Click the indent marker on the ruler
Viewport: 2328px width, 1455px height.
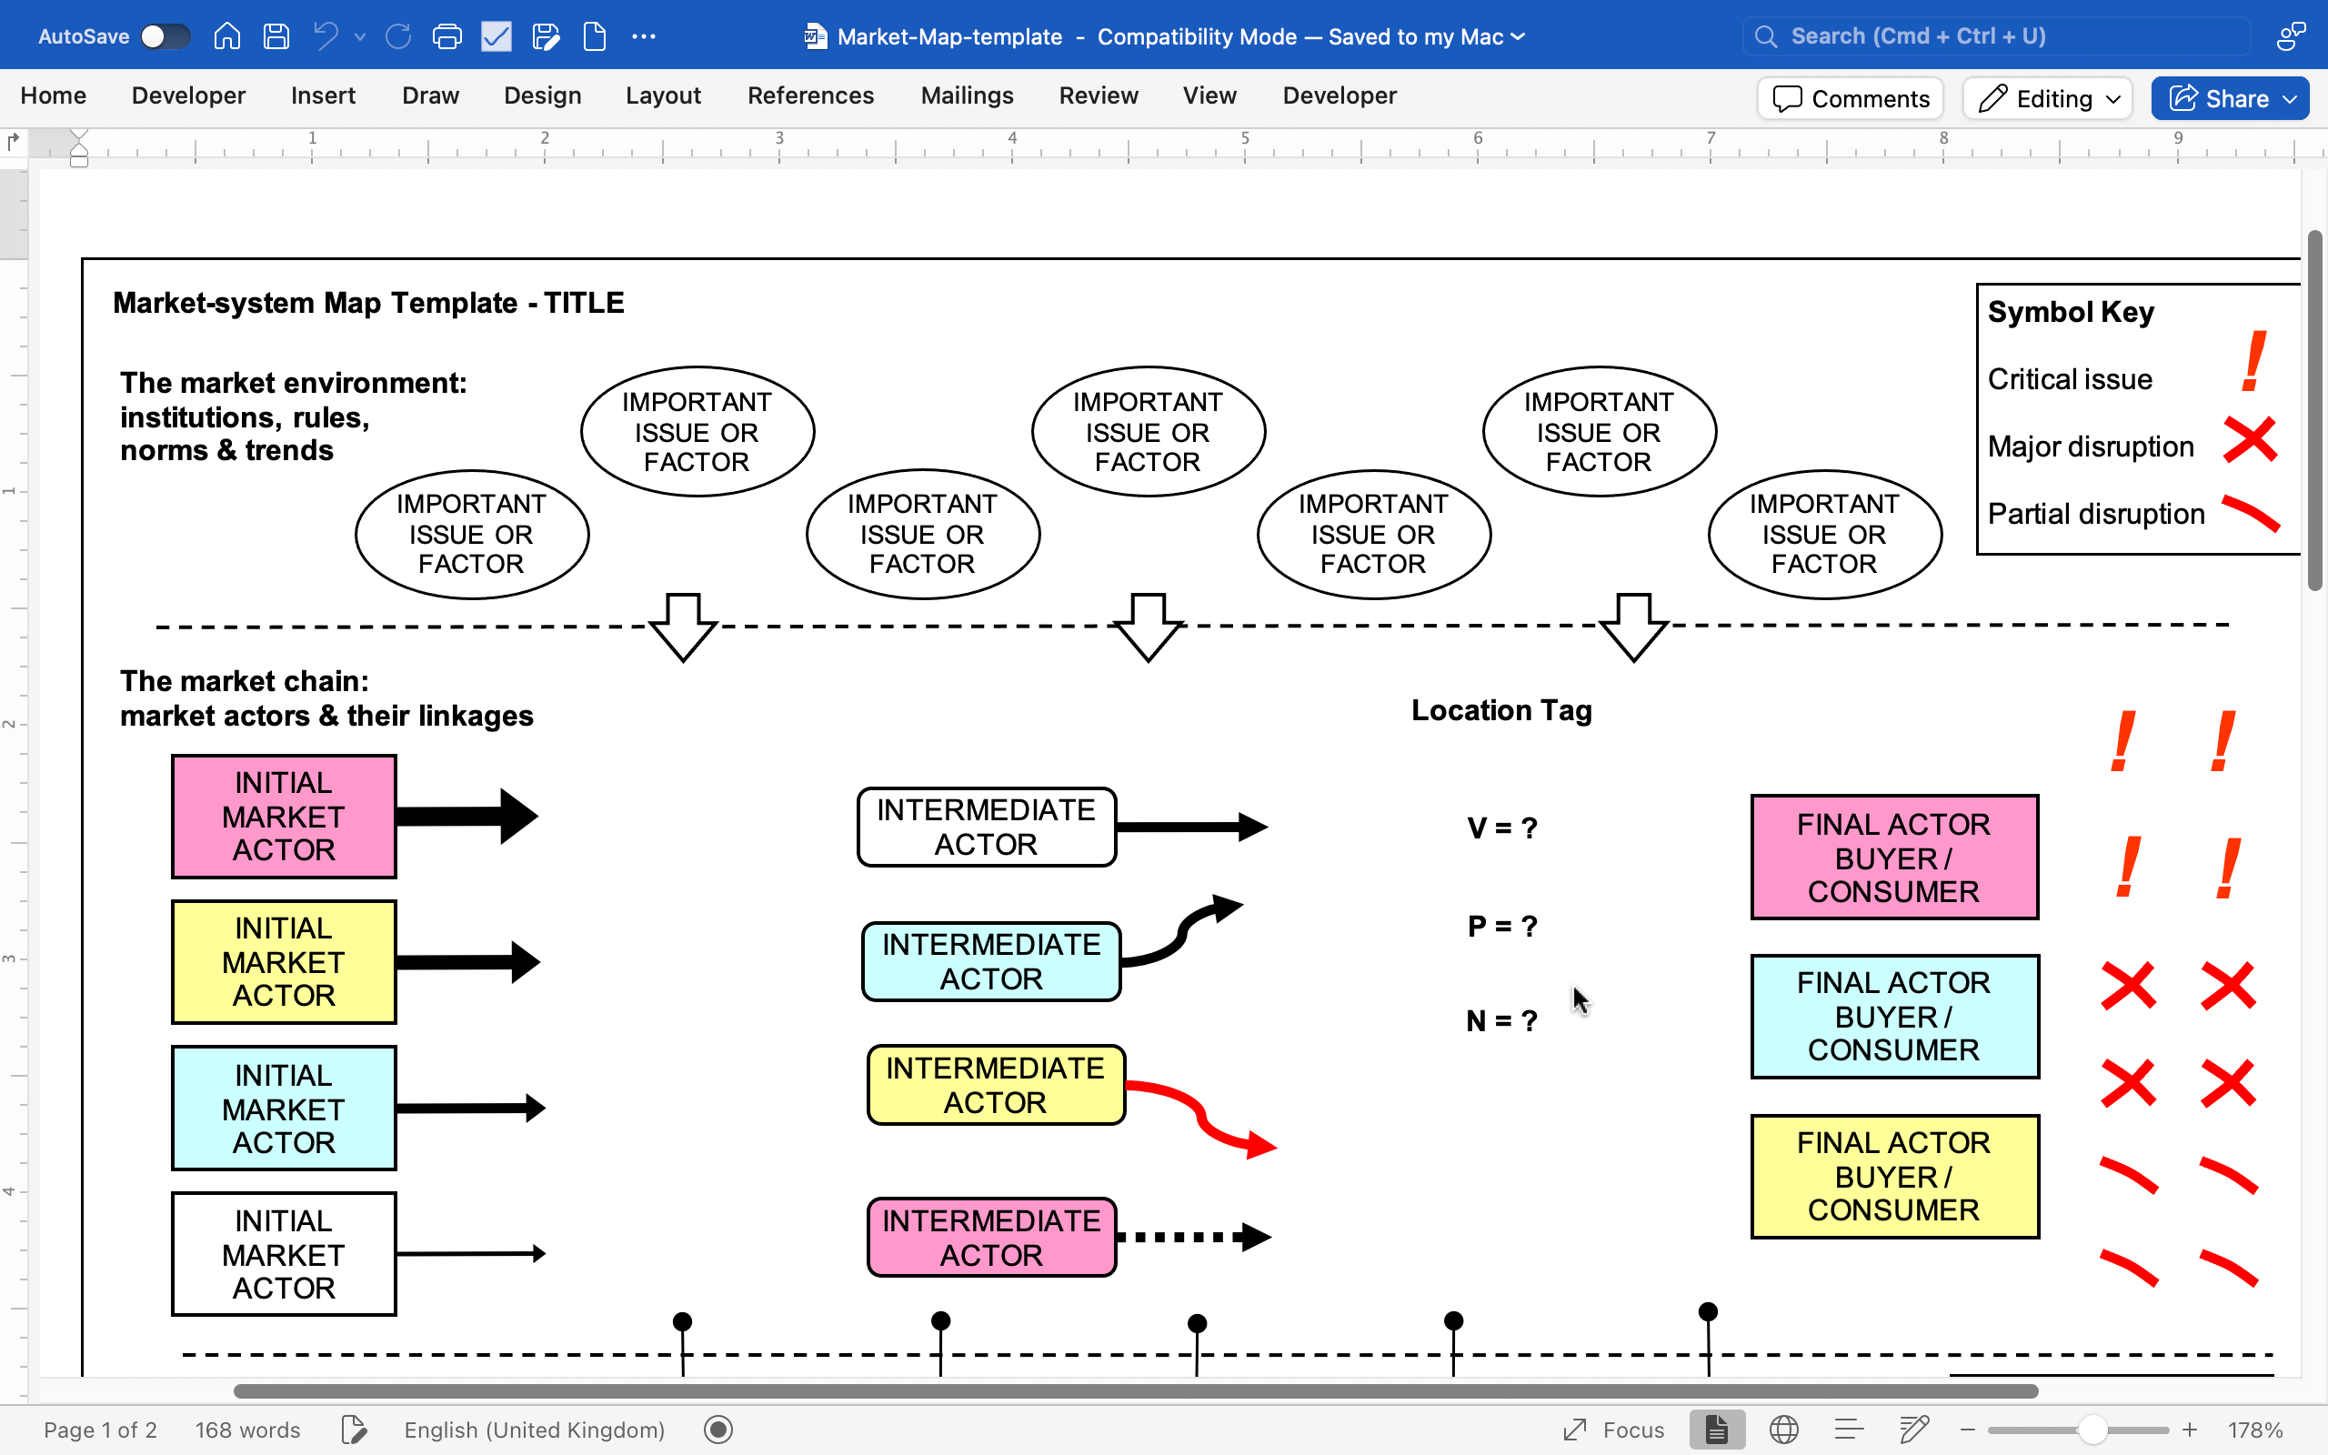click(x=79, y=147)
